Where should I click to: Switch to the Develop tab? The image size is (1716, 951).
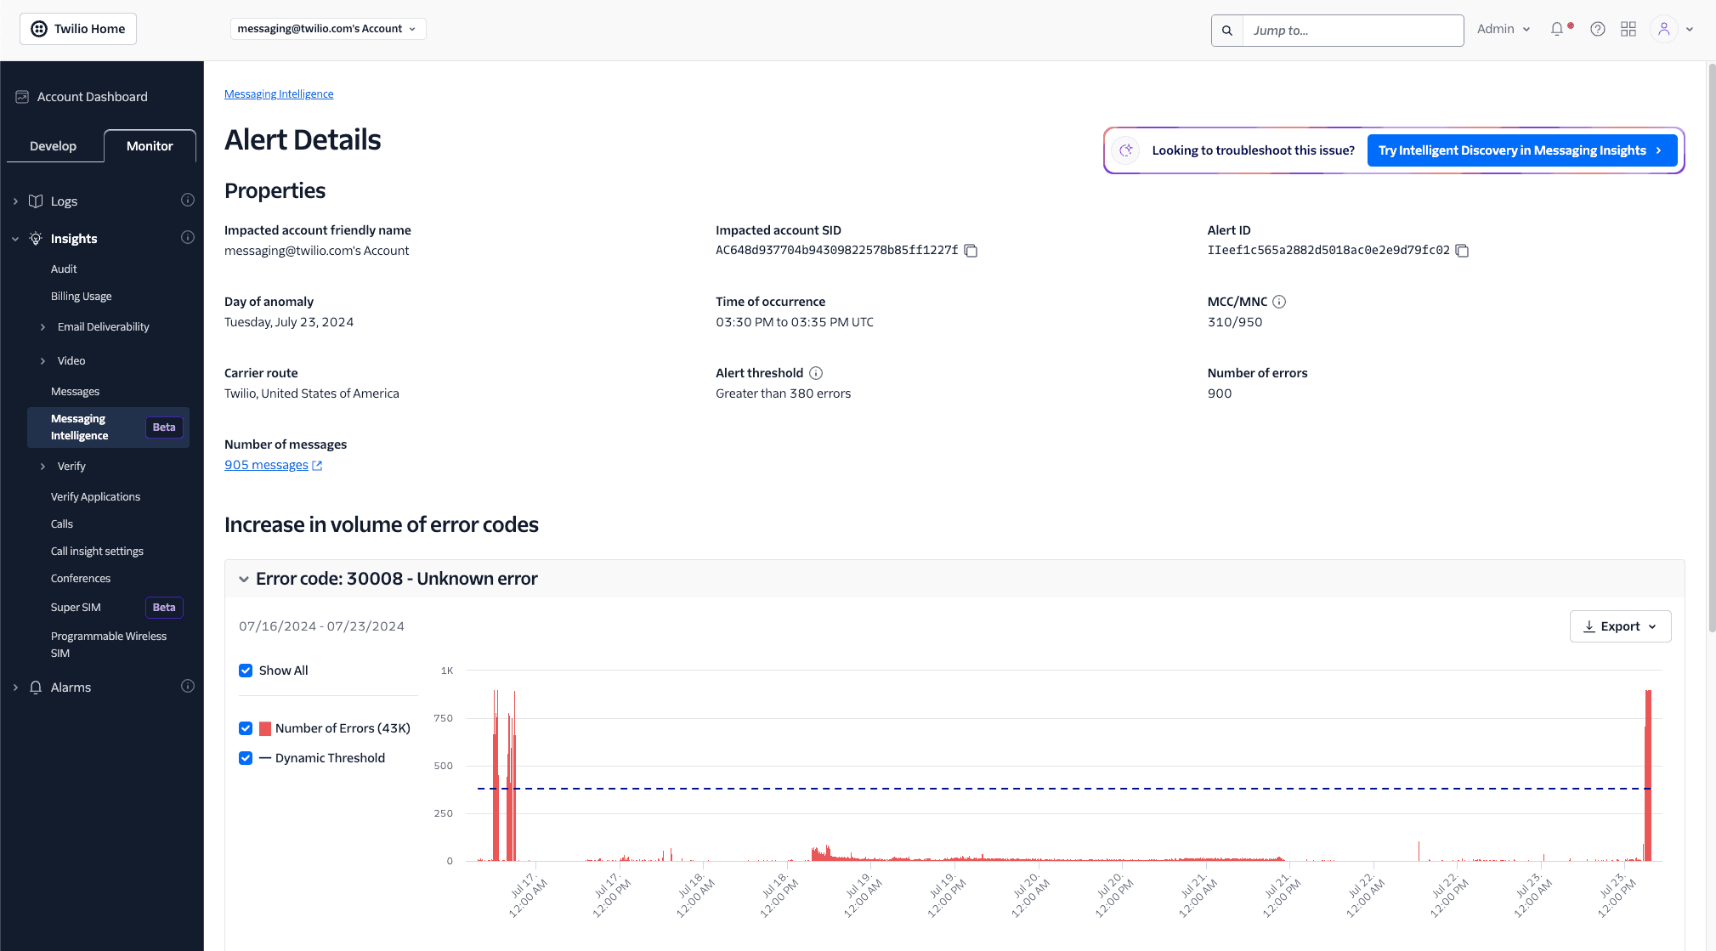(x=54, y=145)
